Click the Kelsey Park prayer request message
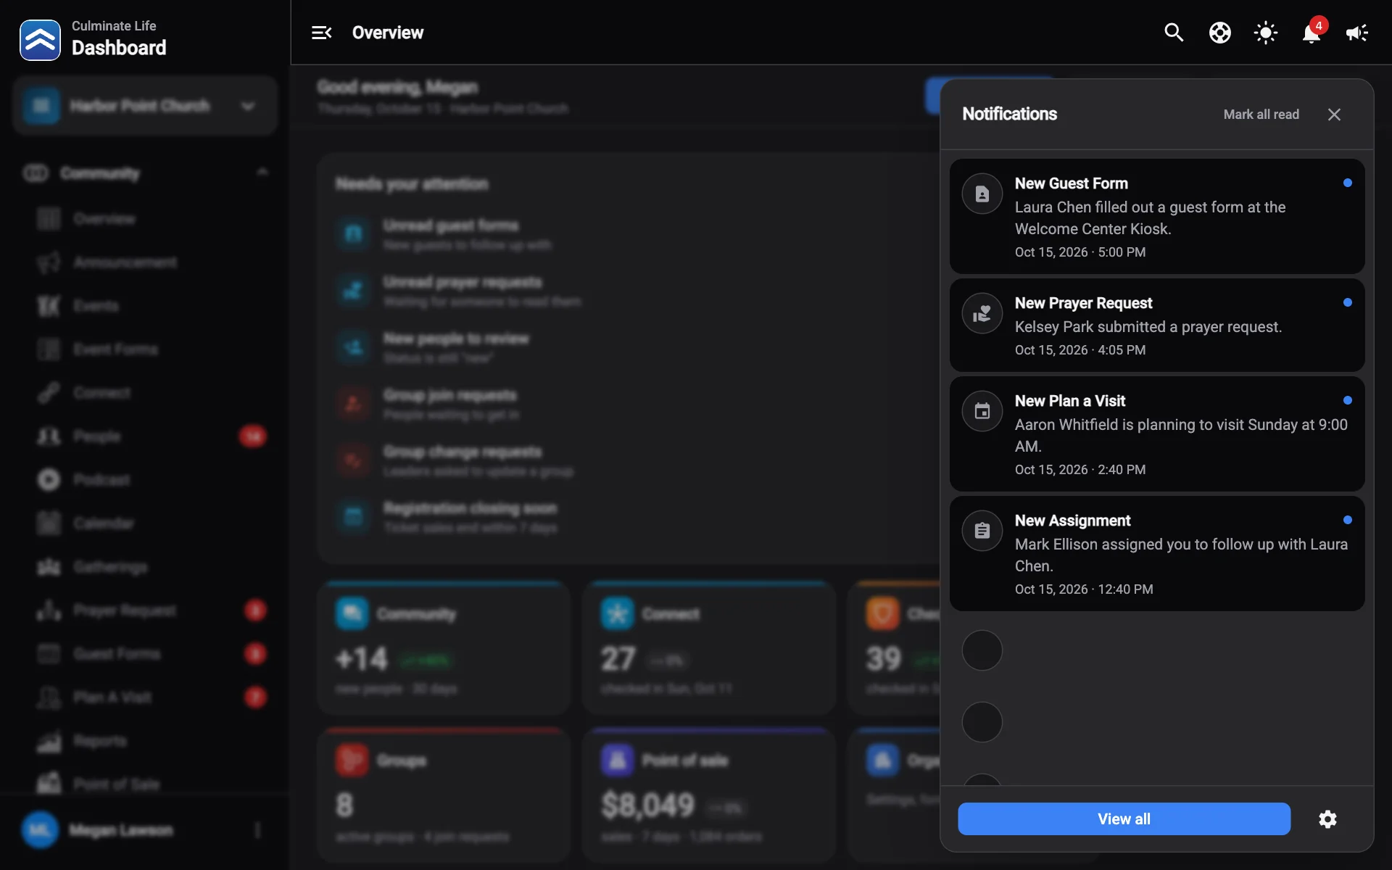Image resolution: width=1392 pixels, height=870 pixels. pos(1148,326)
